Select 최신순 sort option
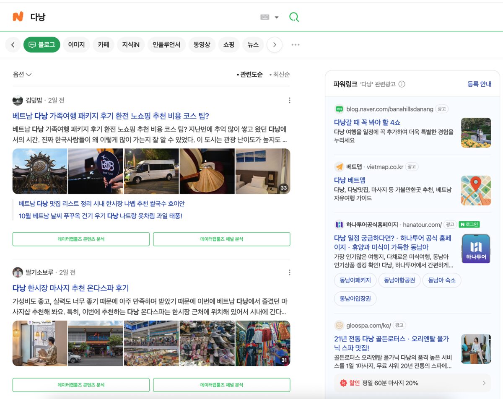Image resolution: width=503 pixels, height=399 pixels. pos(279,75)
